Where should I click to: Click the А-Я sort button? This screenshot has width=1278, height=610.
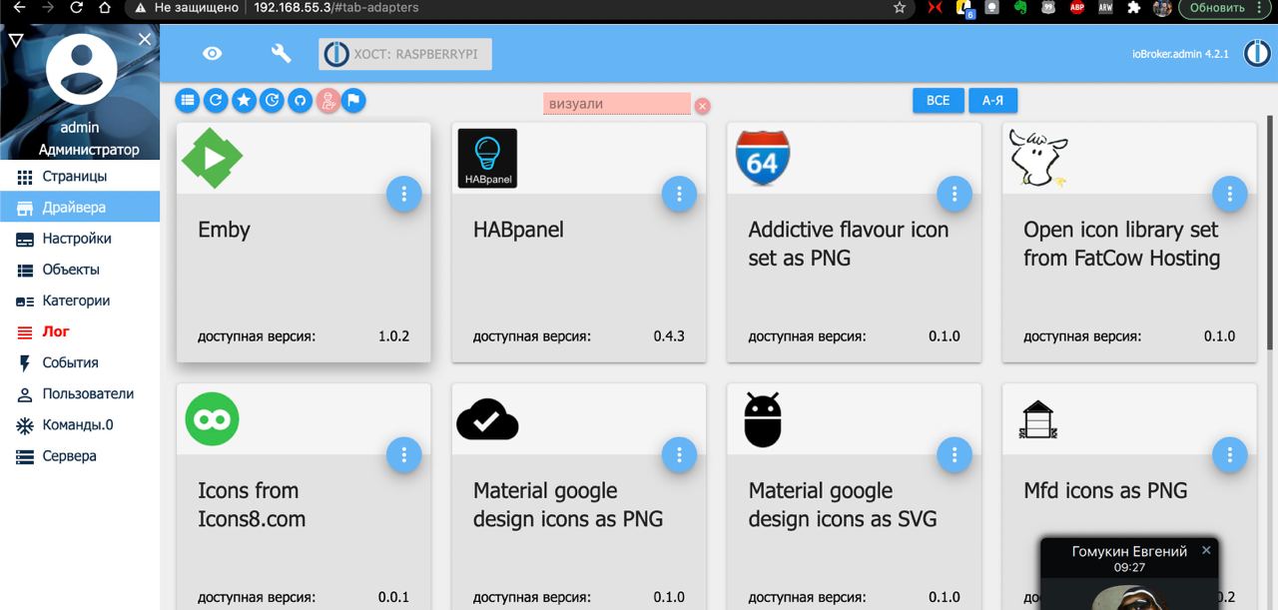click(992, 101)
